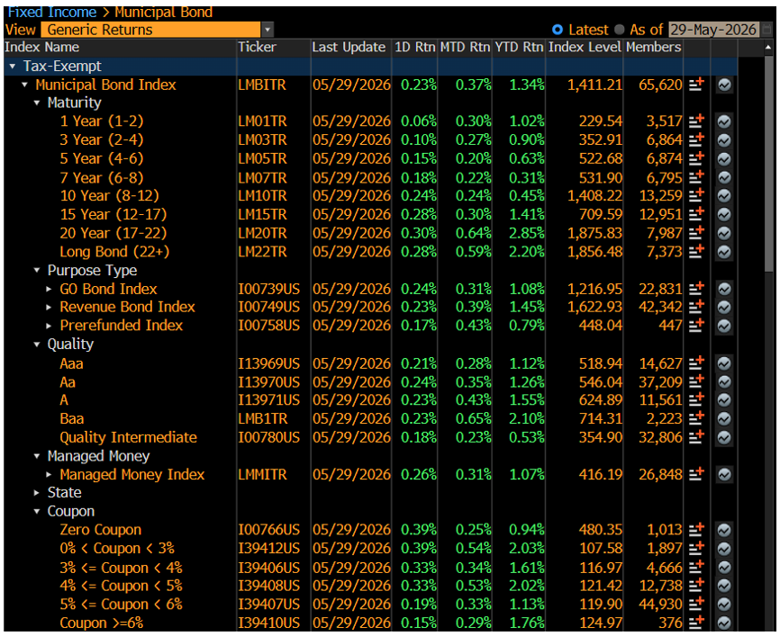Open chart icon for Quality Intermediate row
The height and width of the screenshot is (636, 780).
[724, 437]
